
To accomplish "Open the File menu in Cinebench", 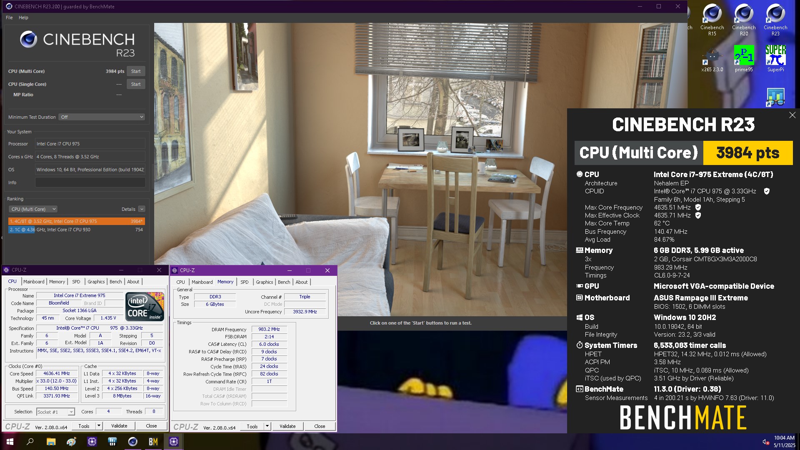I will click(9, 17).
